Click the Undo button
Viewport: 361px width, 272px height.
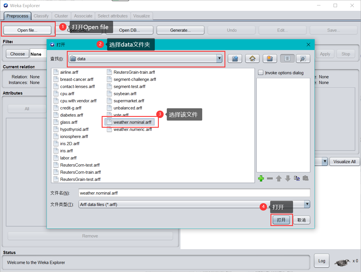pyautogui.click(x=232, y=30)
